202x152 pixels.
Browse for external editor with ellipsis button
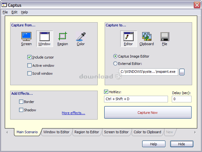pyautogui.click(x=182, y=72)
